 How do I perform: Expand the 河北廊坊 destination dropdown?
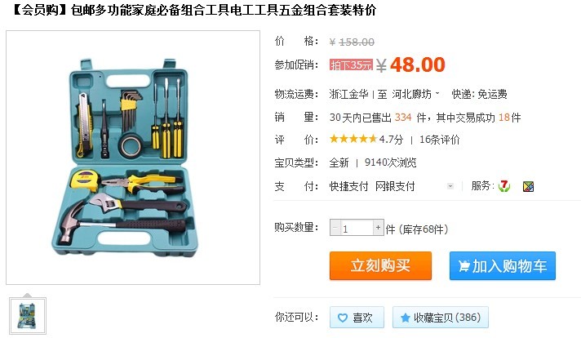tap(437, 93)
